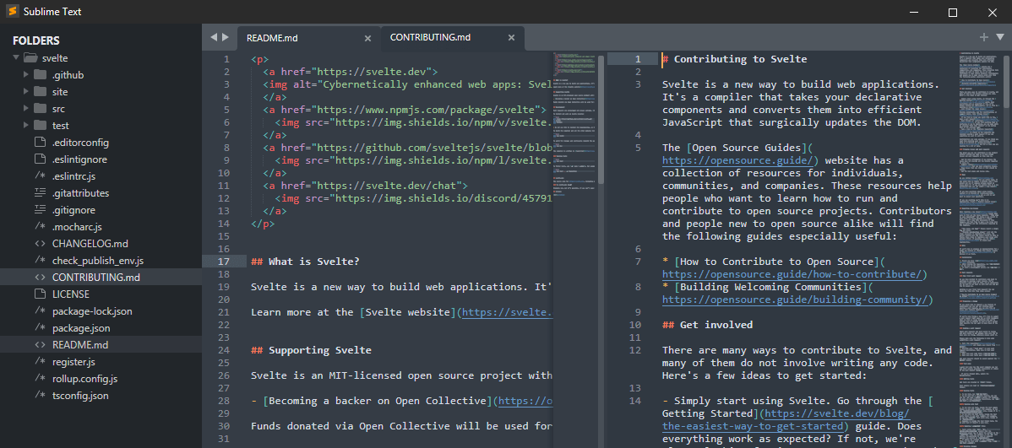Click the site folder icon
The height and width of the screenshot is (448, 1012).
click(x=40, y=91)
